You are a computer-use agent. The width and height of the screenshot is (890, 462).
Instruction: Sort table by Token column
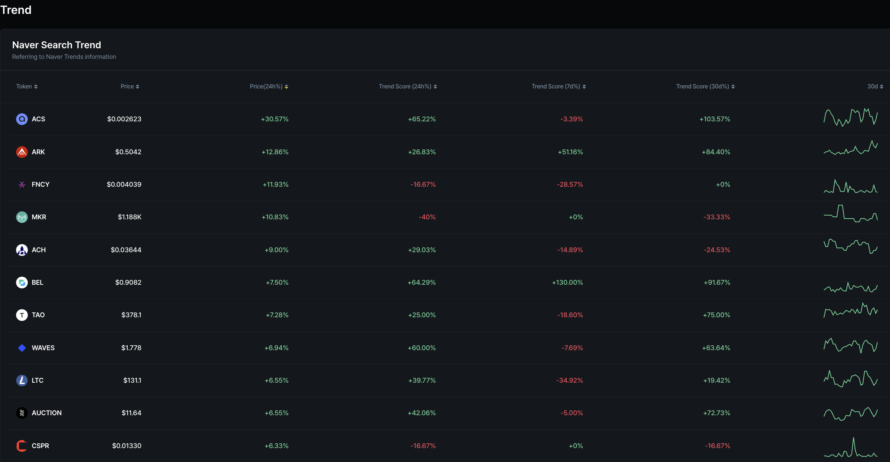[x=27, y=87]
